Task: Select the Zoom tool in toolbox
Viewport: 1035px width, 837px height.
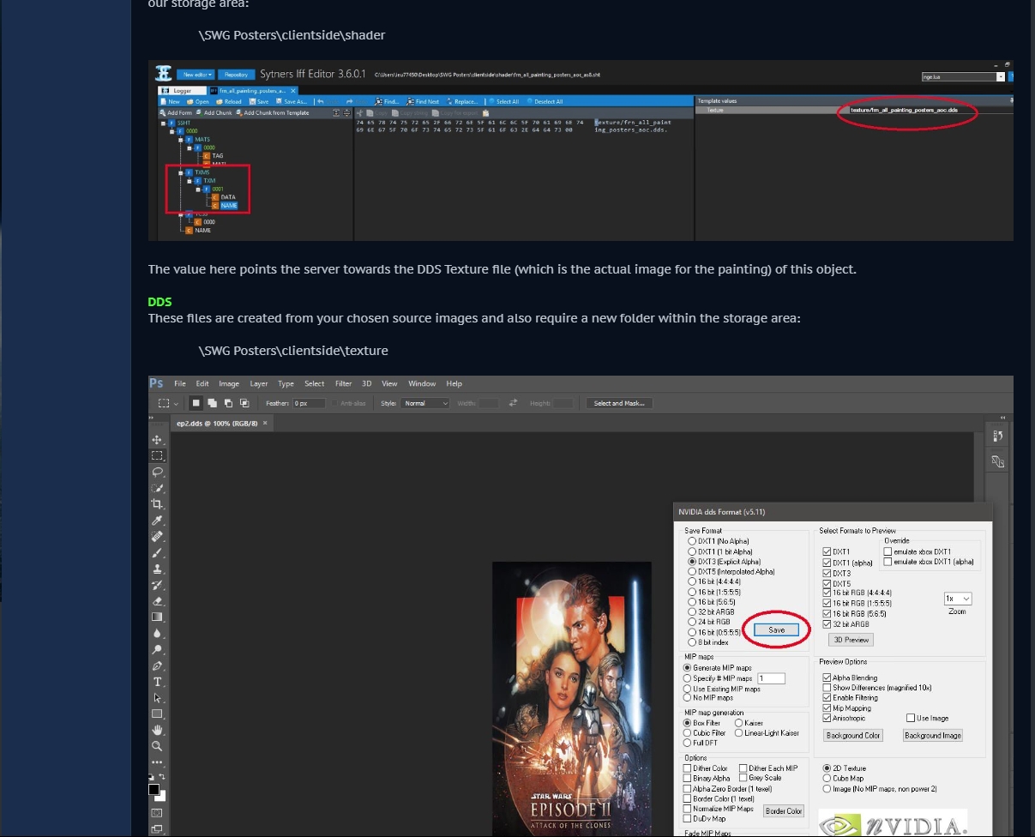Action: (x=158, y=746)
